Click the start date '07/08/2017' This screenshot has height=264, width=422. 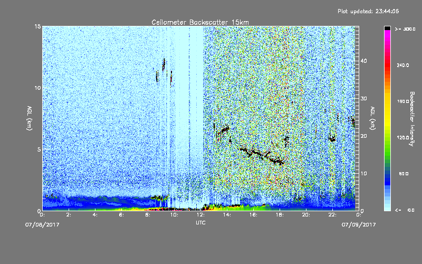tap(42, 225)
